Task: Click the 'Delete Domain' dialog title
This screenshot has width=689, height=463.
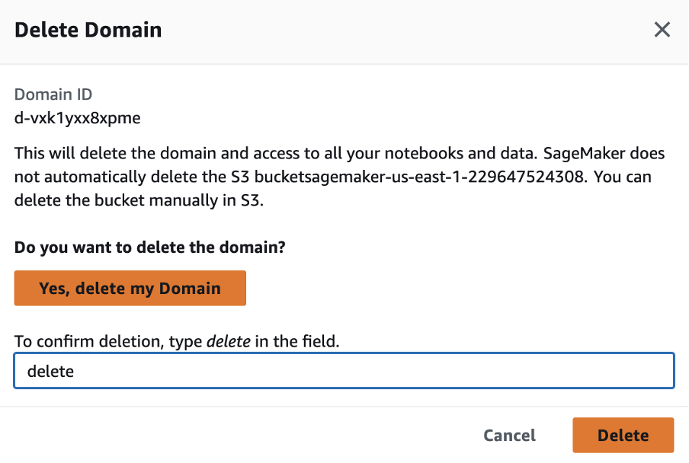Action: tap(88, 30)
